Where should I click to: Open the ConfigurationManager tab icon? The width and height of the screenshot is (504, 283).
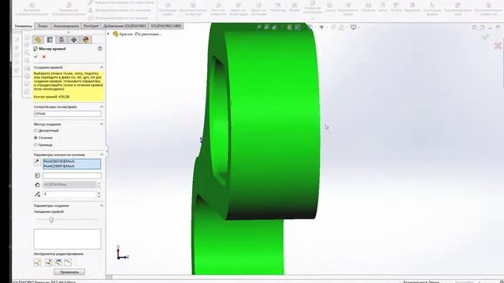61,40
